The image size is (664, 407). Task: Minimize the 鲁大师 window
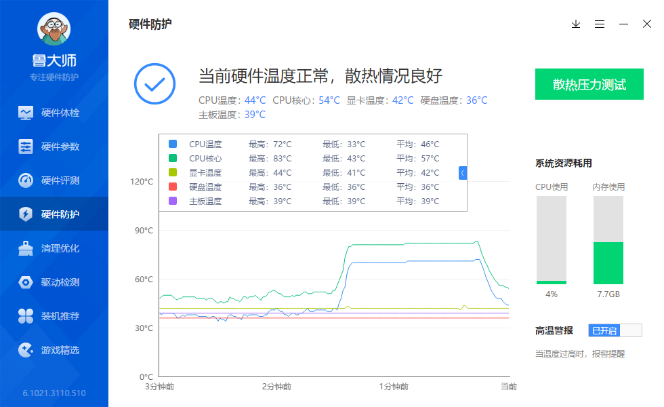pyautogui.click(x=623, y=24)
